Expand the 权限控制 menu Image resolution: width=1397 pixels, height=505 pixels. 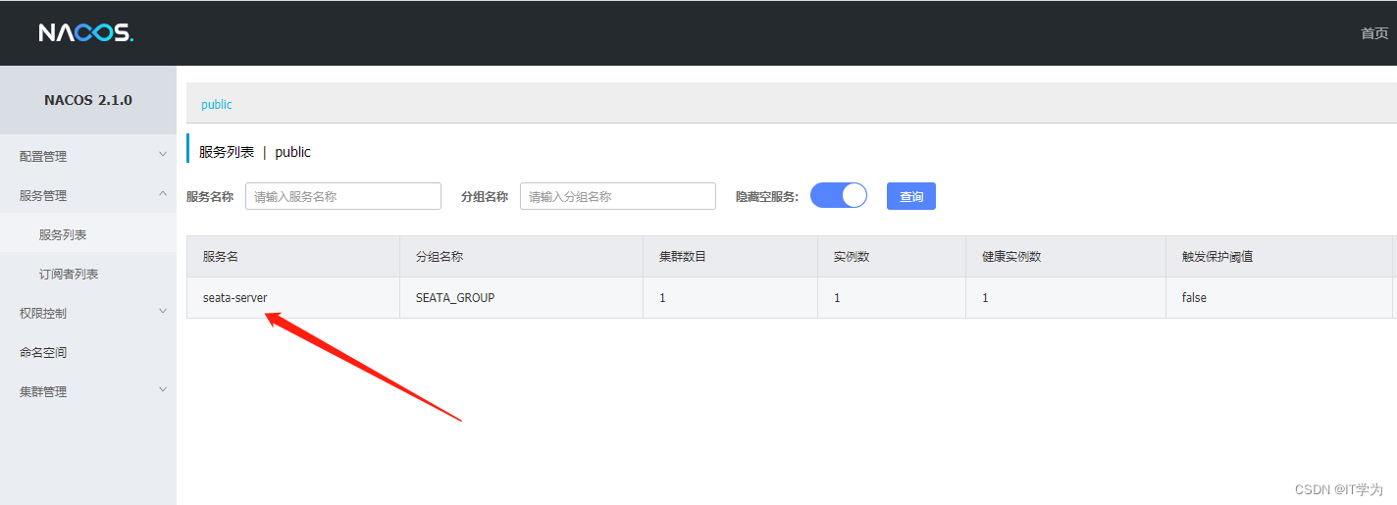88,313
